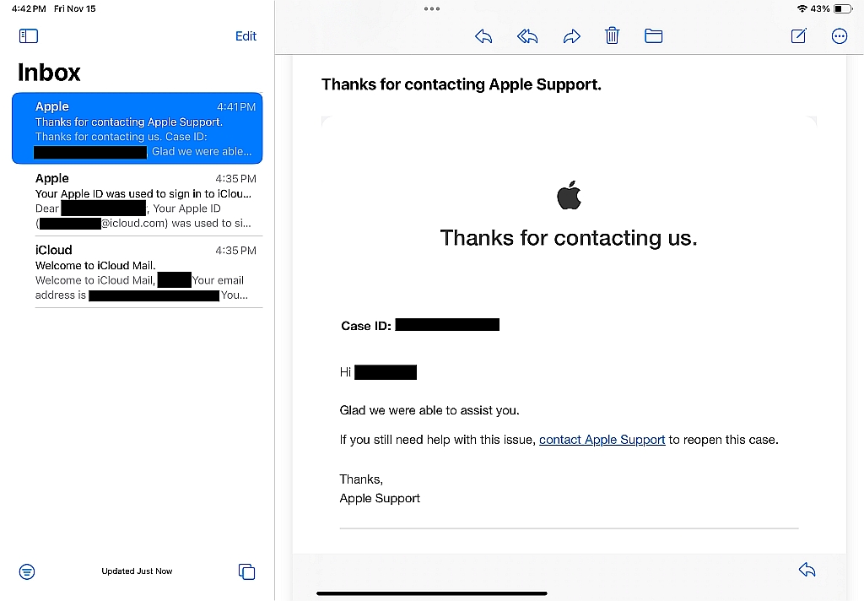
Task: Tap the Edit button above Inbox
Action: click(x=246, y=36)
